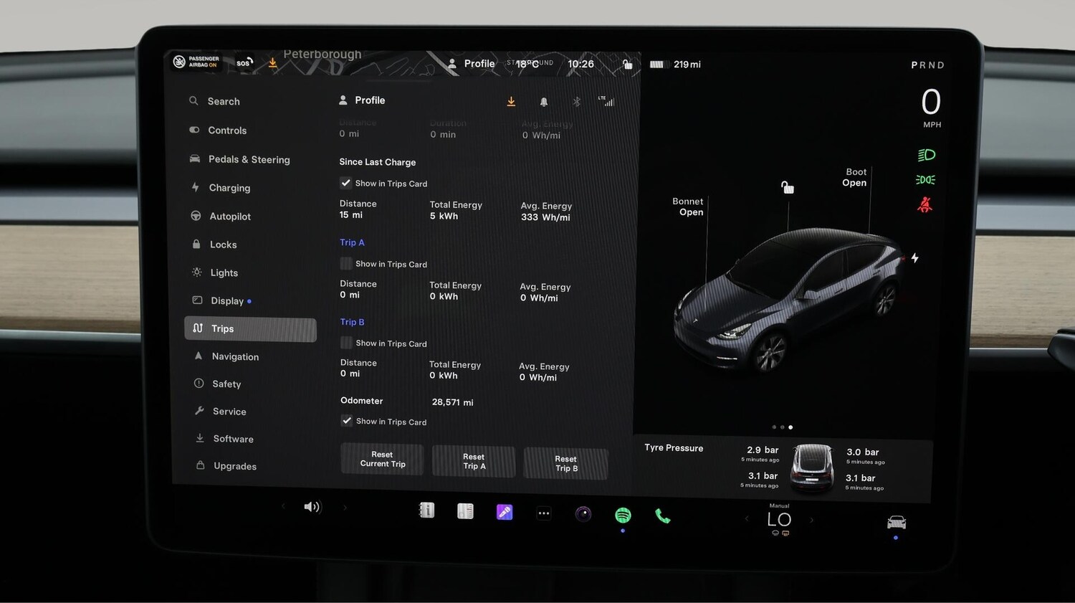The width and height of the screenshot is (1075, 603).
Task: Click the left chevron next to the speaker icon
Action: point(283,506)
